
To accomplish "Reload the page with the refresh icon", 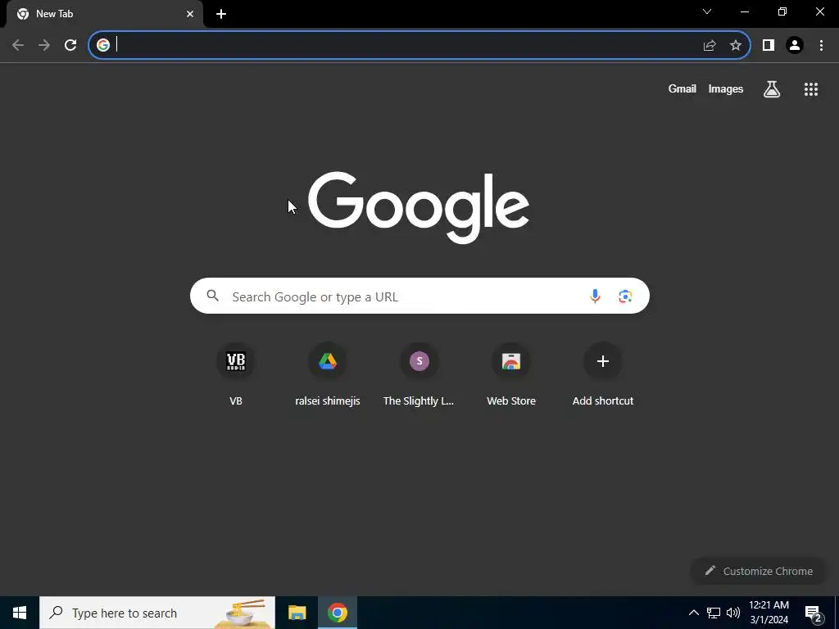I will pyautogui.click(x=70, y=45).
